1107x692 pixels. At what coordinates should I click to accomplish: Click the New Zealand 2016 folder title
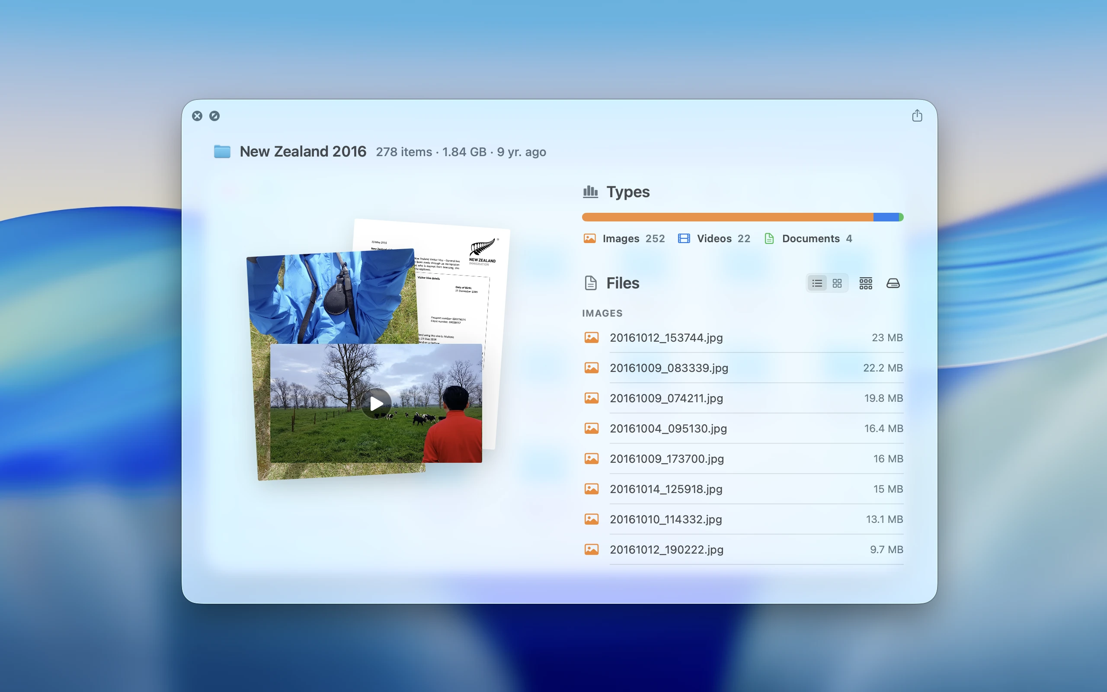[303, 151]
